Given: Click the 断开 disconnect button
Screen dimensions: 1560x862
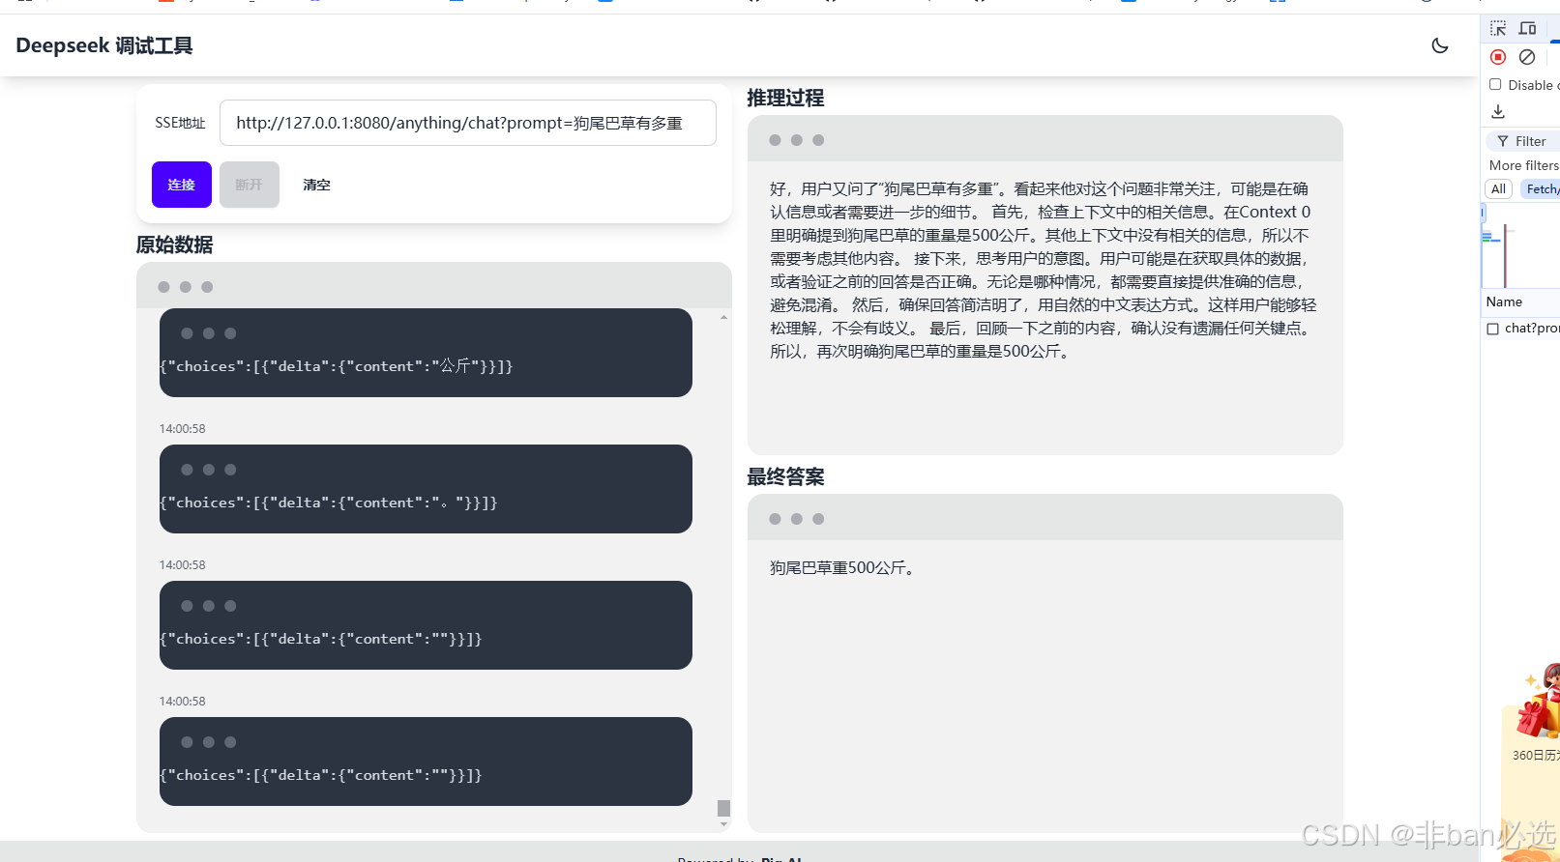Looking at the screenshot, I should click(x=250, y=185).
